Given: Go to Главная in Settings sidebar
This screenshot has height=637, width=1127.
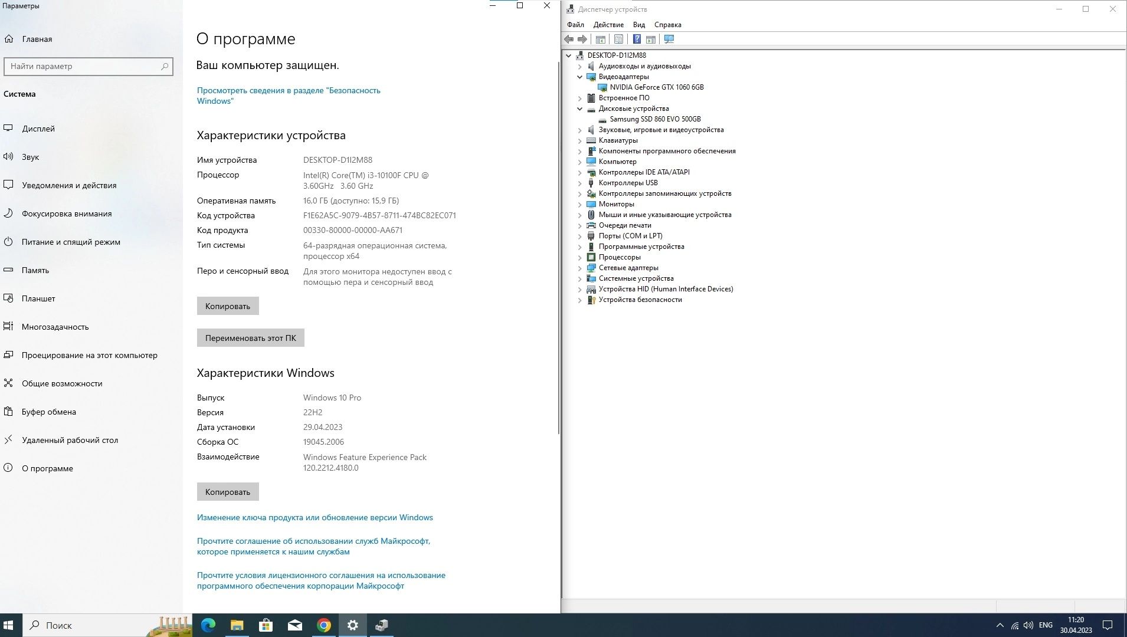Looking at the screenshot, I should (37, 39).
